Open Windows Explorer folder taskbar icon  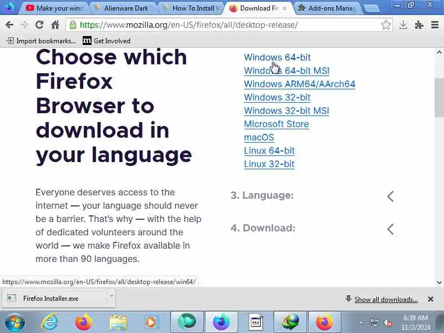point(118,322)
